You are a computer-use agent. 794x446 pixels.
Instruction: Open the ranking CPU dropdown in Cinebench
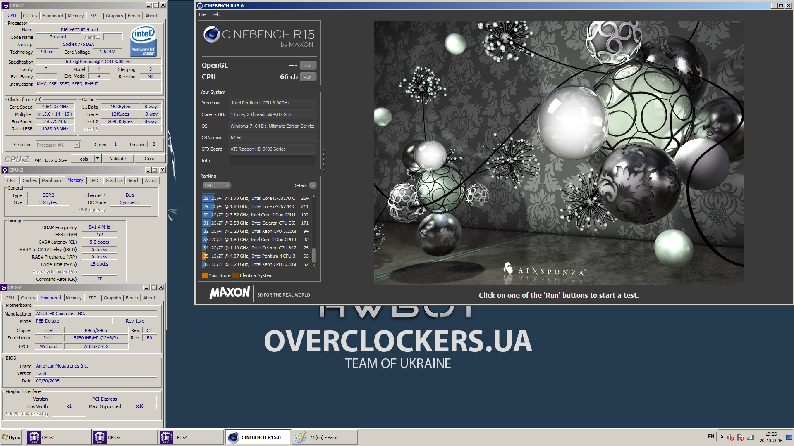coord(216,185)
